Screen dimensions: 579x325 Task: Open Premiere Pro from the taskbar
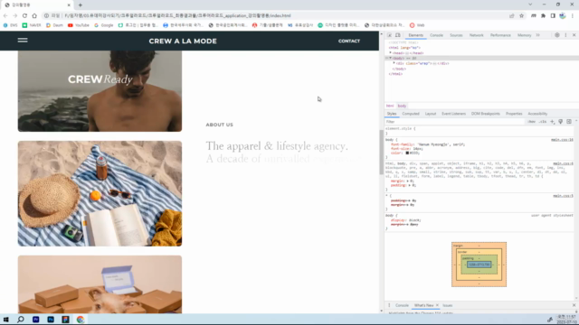[x=36, y=320]
